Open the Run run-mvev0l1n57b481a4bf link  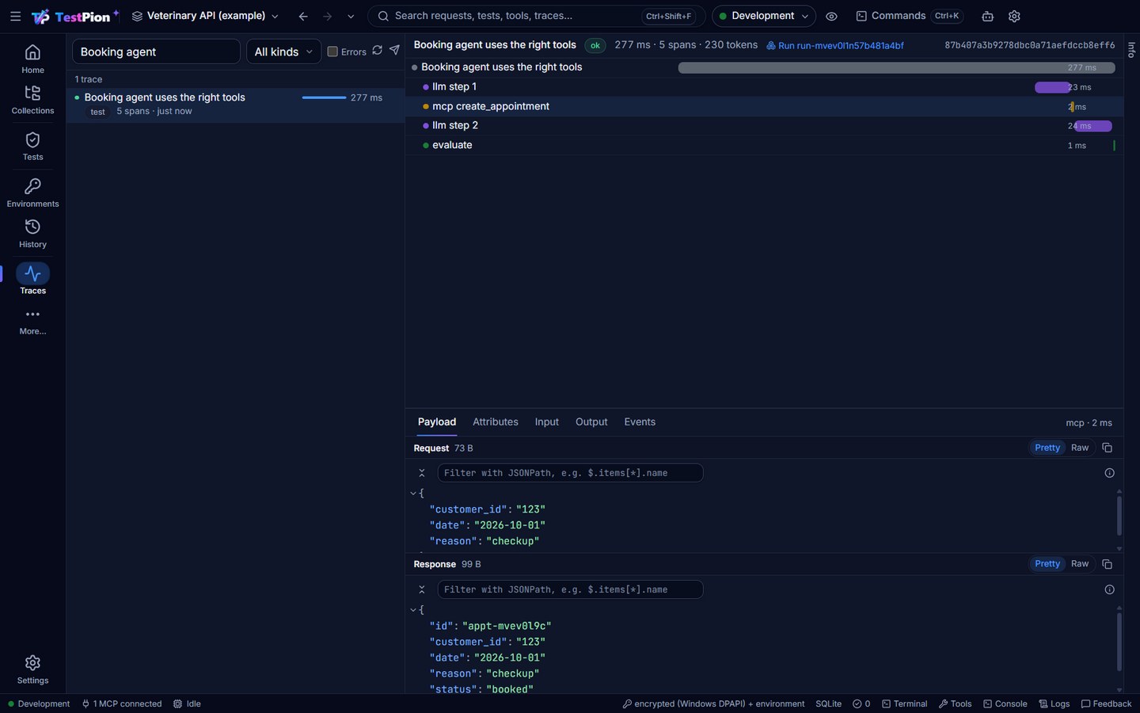point(835,46)
